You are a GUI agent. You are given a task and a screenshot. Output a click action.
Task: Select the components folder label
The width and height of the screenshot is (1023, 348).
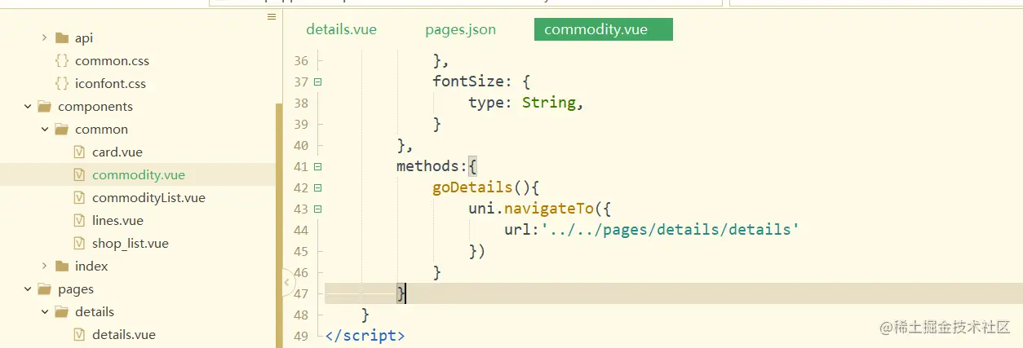coord(95,107)
